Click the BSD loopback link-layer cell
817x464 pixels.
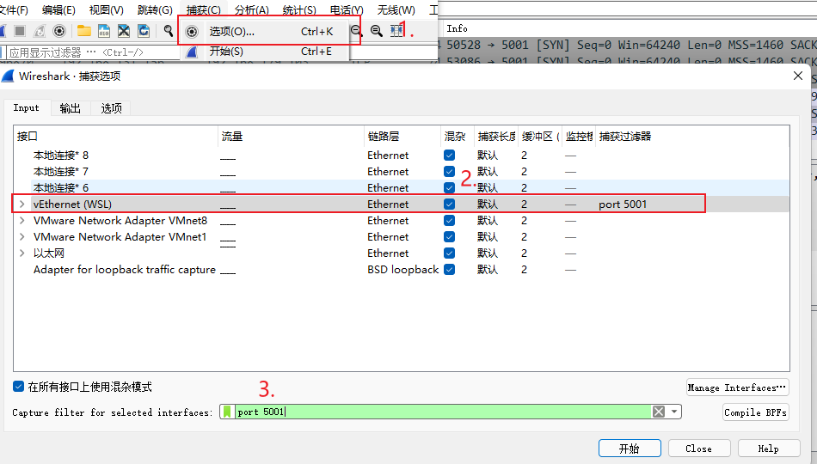pyautogui.click(x=402, y=269)
